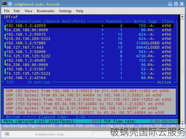Select row 192.168.1.2:42053
This screenshot has width=186, height=139.
point(89,26)
